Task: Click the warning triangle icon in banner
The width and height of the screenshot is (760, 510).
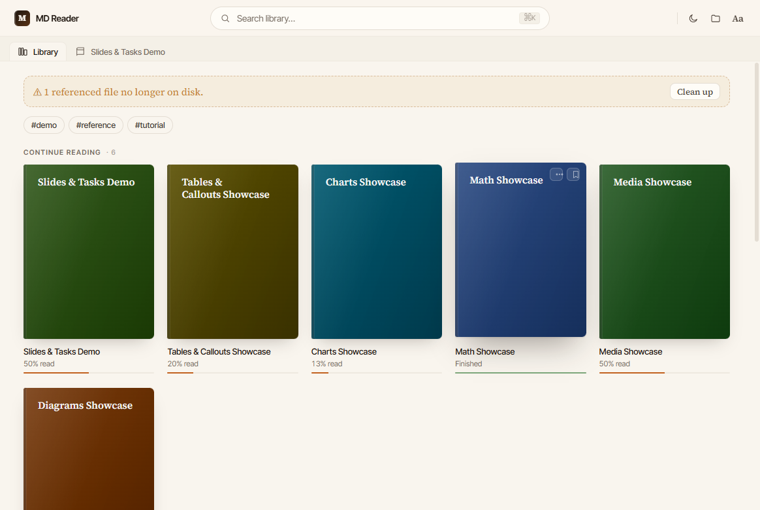Action: 37,92
